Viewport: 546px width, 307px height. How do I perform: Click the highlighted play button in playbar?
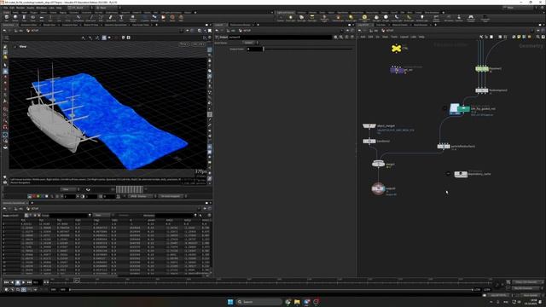click(x=18, y=282)
